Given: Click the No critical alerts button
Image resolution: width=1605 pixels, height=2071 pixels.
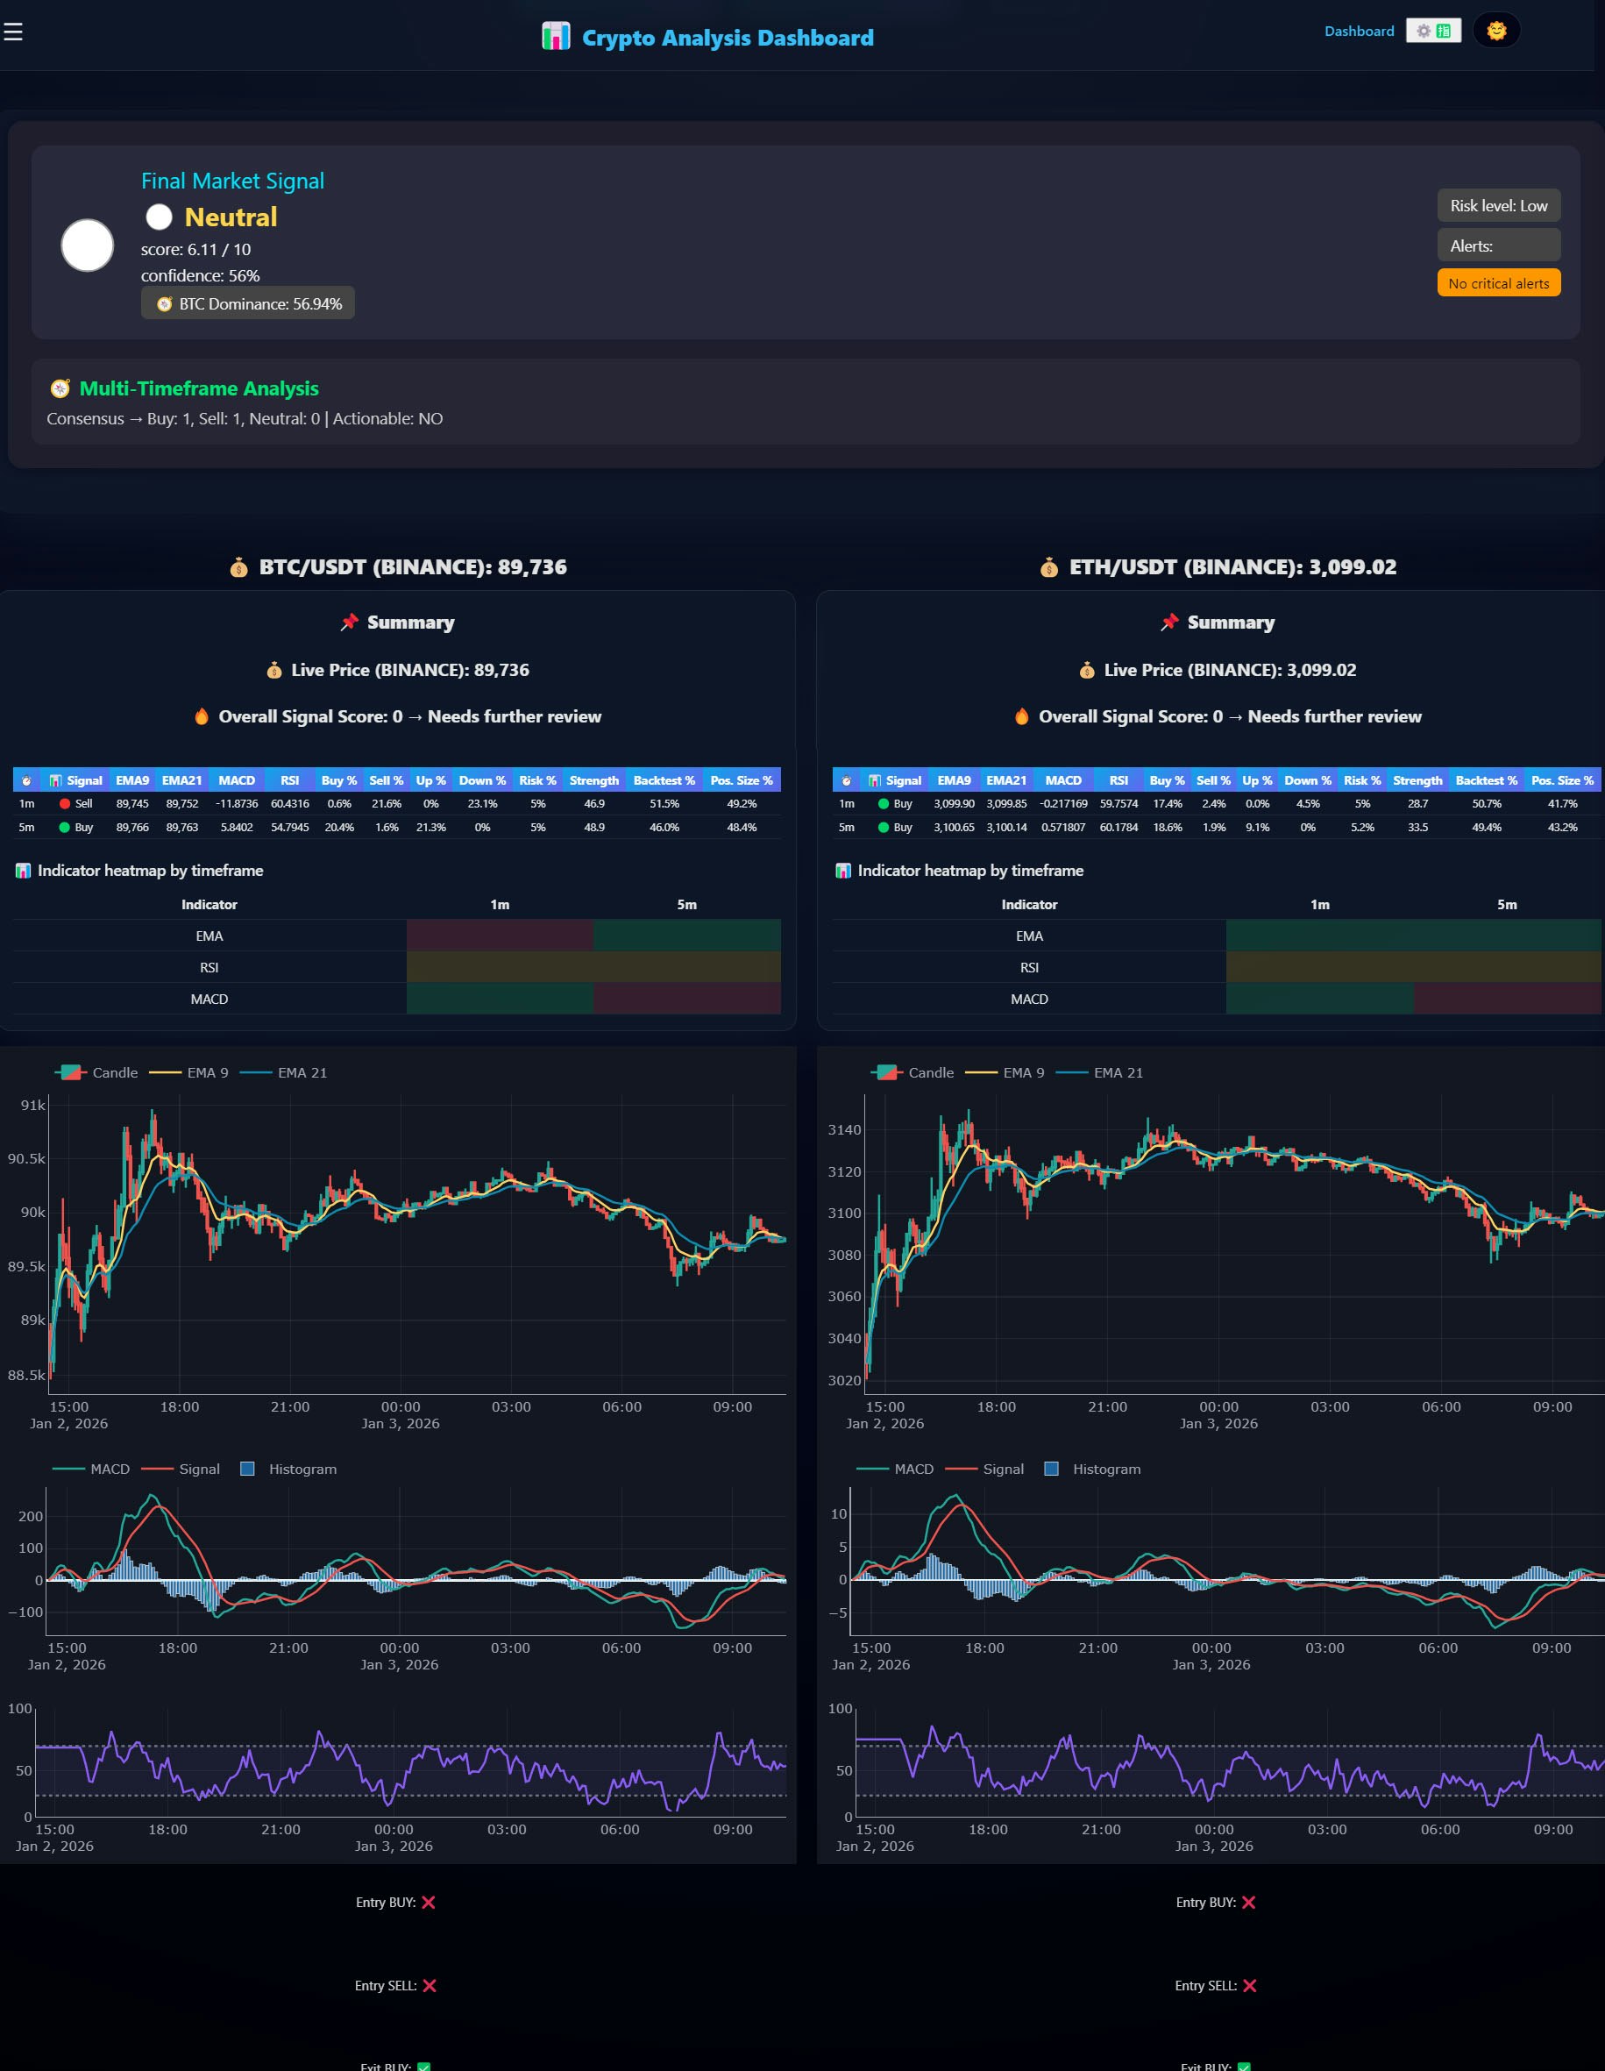Looking at the screenshot, I should coord(1498,282).
